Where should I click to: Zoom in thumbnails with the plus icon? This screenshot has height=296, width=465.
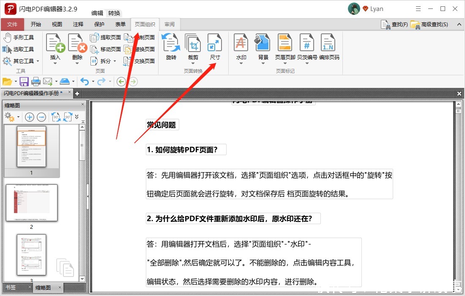coord(29,117)
